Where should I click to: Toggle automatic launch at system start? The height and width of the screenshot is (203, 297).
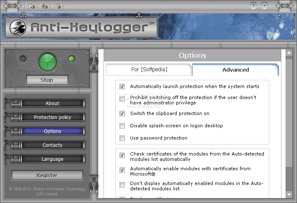pyautogui.click(x=122, y=87)
